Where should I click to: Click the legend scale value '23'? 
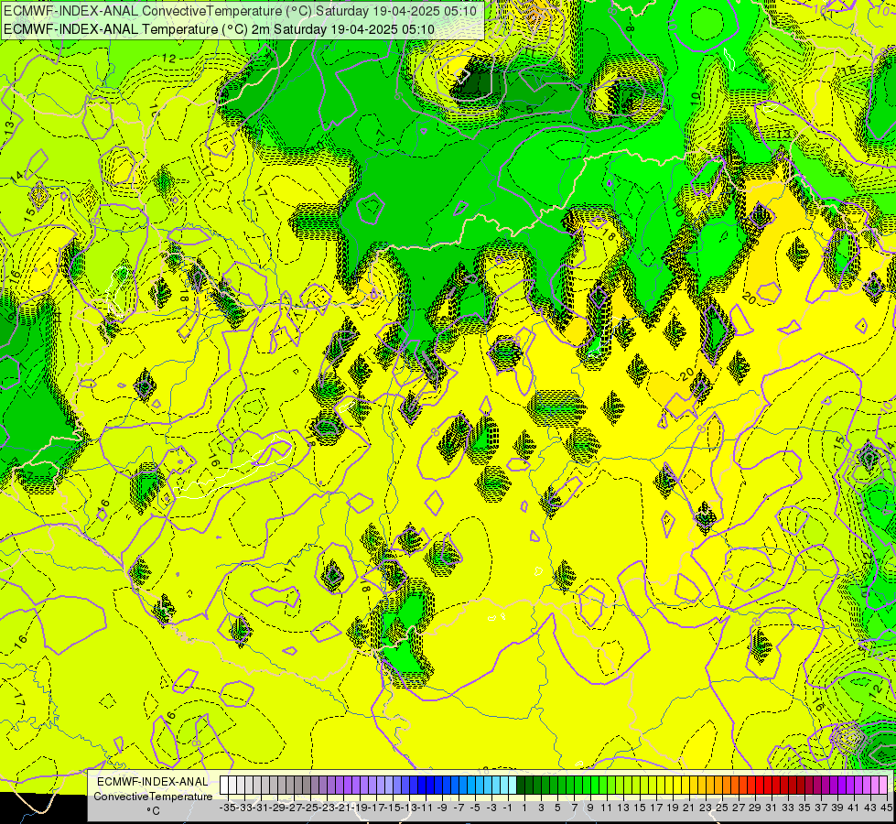tap(705, 808)
